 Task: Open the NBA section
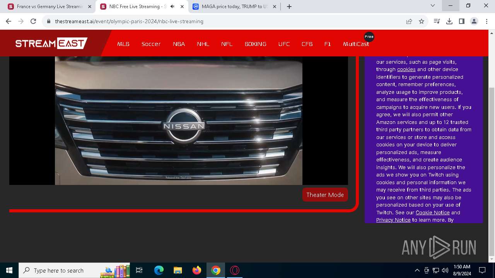179,44
